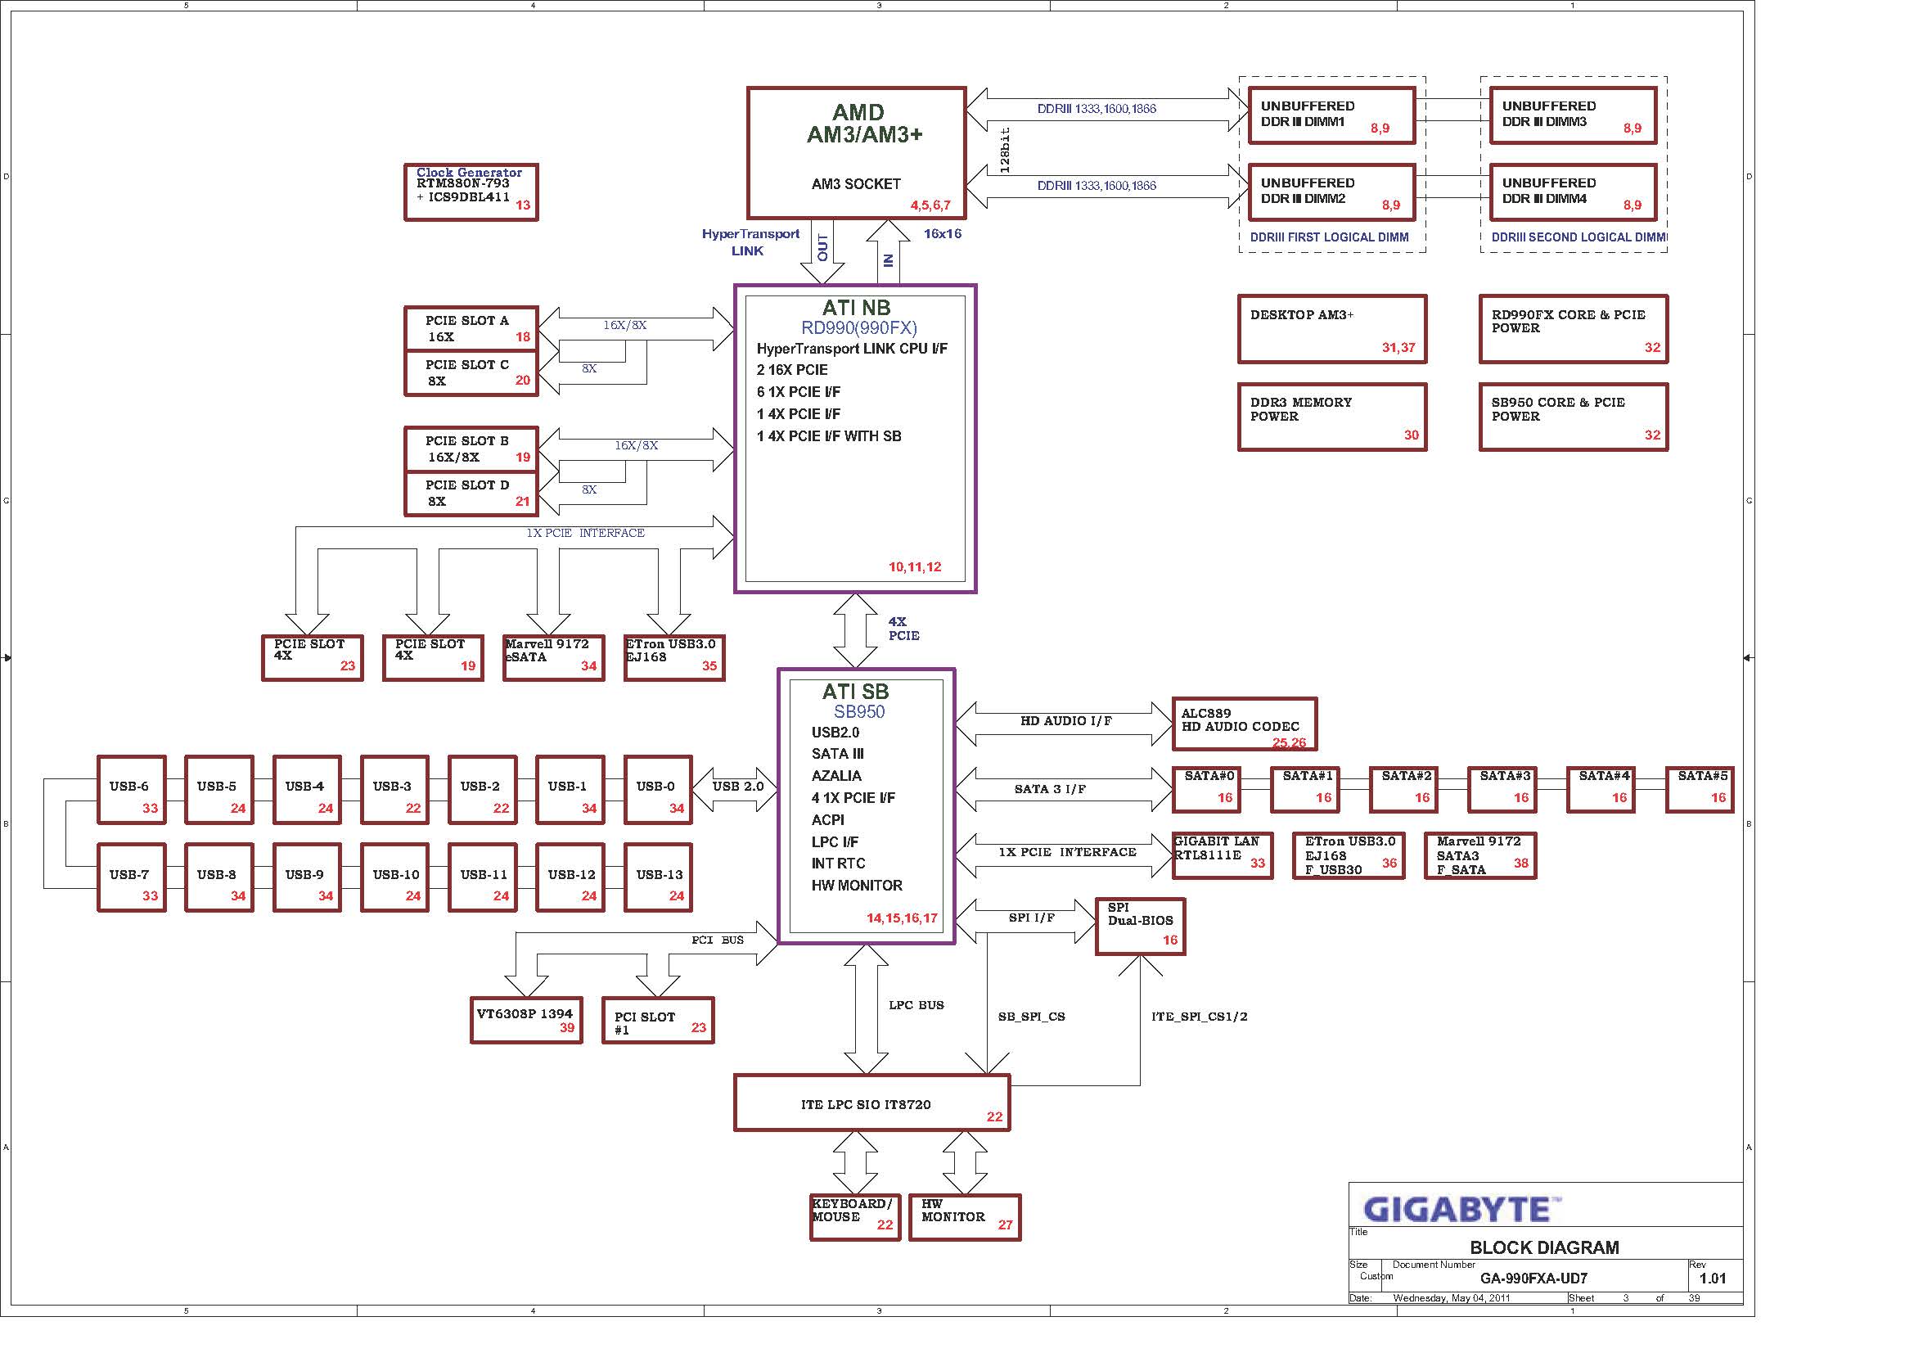
Task: Click the SB_SPI_CS signal label
Action: pos(1031,1017)
